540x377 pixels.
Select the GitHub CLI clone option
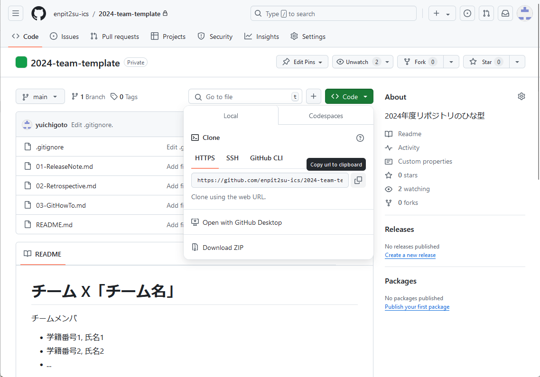[x=266, y=158]
